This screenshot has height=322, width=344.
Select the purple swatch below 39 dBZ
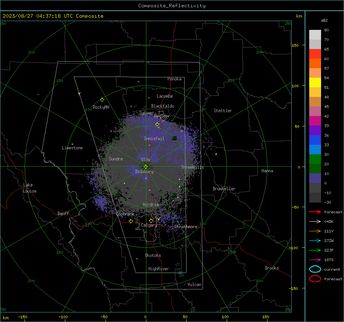point(315,130)
